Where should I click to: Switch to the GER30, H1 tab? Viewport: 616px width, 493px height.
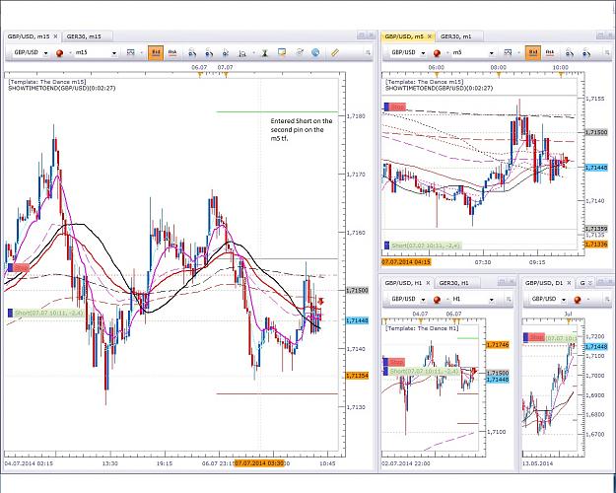coord(453,283)
